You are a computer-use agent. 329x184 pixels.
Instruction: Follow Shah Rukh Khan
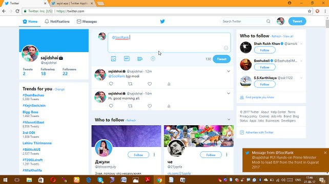pos(264,50)
